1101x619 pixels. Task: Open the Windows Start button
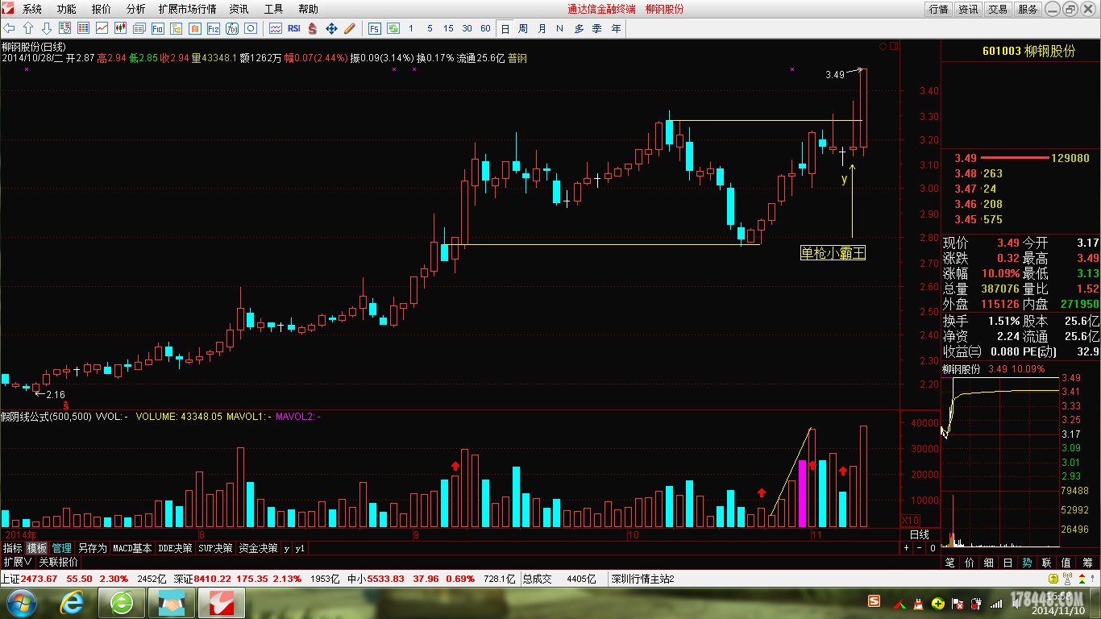point(21,603)
